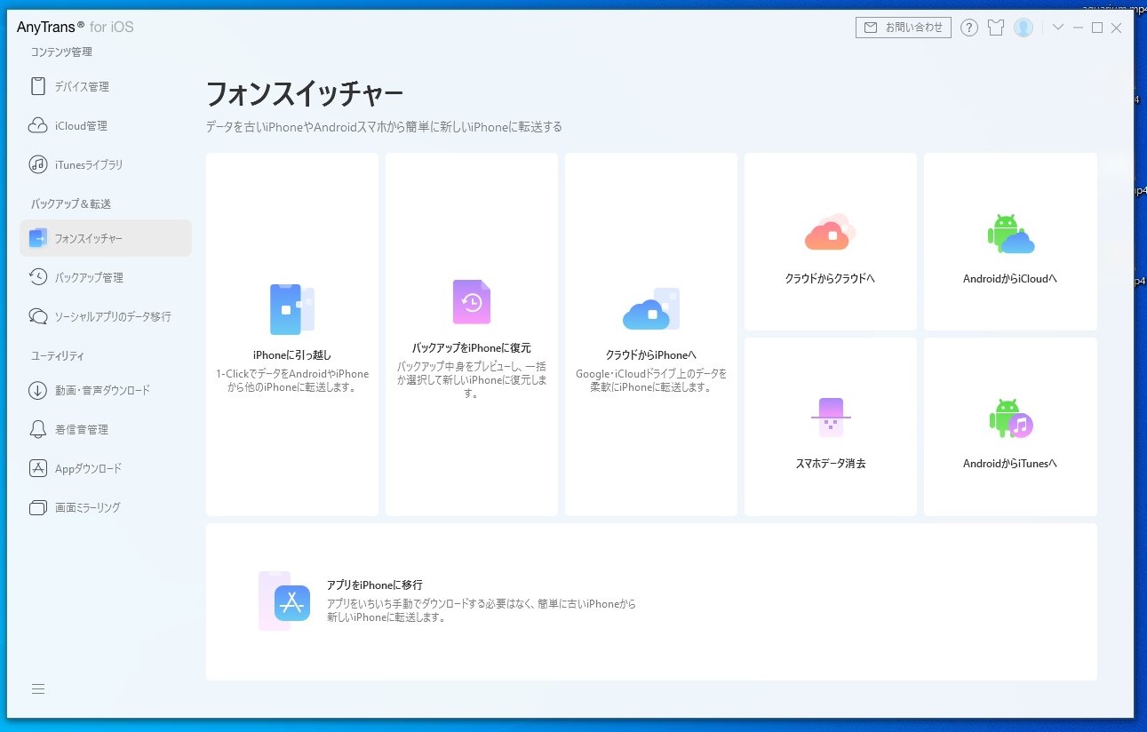
Task: Click the スマホデータ消去 eraser hat icon
Action: coord(831,418)
